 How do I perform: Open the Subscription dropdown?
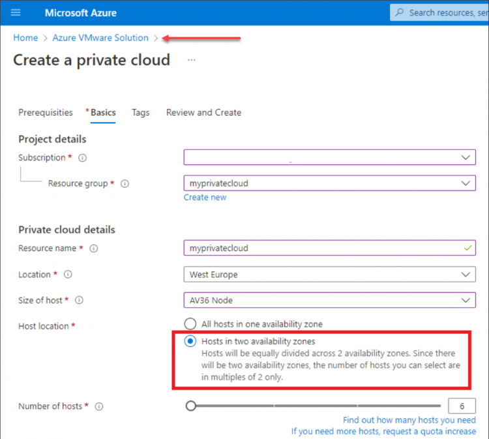click(329, 157)
